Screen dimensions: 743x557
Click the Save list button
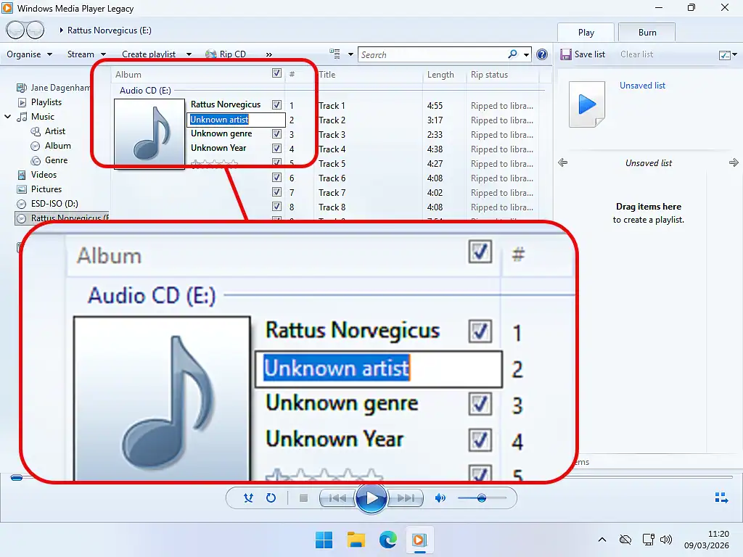[583, 54]
